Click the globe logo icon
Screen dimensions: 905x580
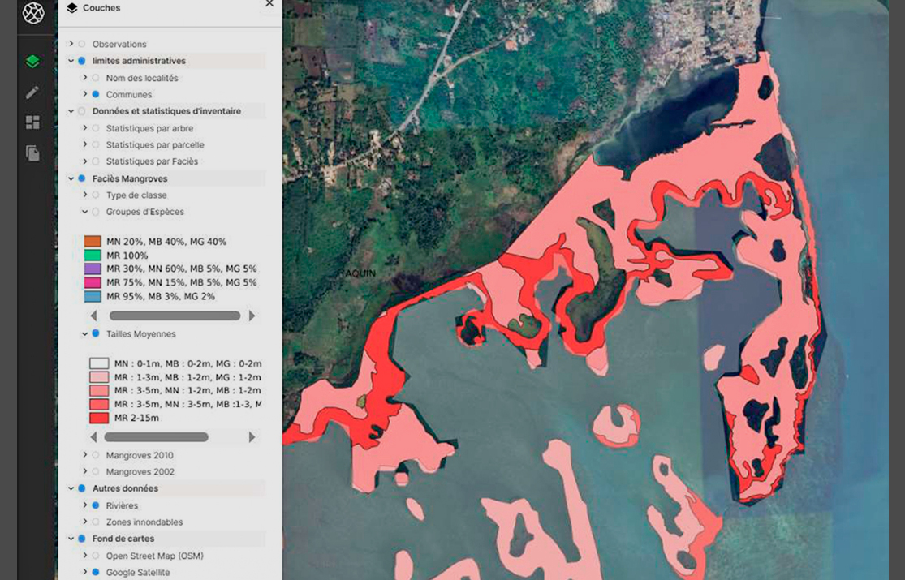click(x=33, y=13)
